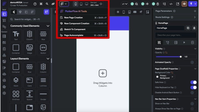199x112 pixels.
Task: Click the search magnifier in top bar
Action: click(x=47, y=4)
